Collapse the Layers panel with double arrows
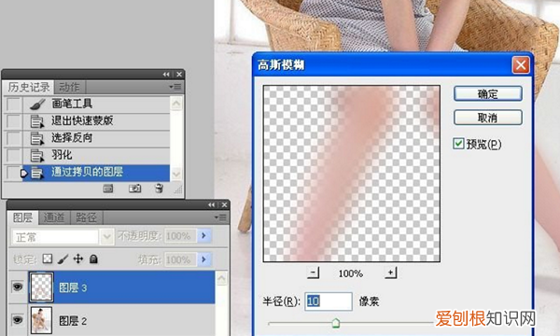The height and width of the screenshot is (336, 560). tap(212, 204)
